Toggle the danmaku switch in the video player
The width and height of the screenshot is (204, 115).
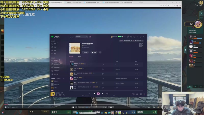(73, 107)
